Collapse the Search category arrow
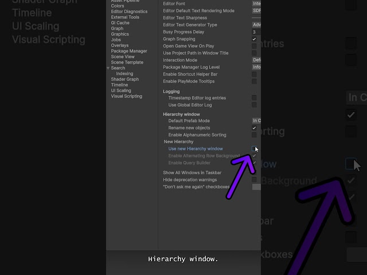 pyautogui.click(x=108, y=68)
